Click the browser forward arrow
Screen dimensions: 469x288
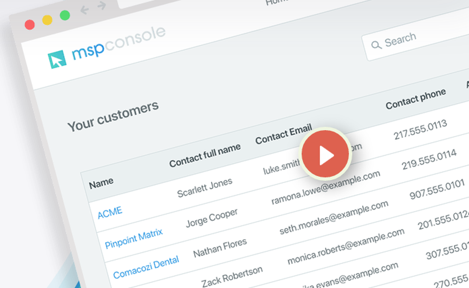102,5
